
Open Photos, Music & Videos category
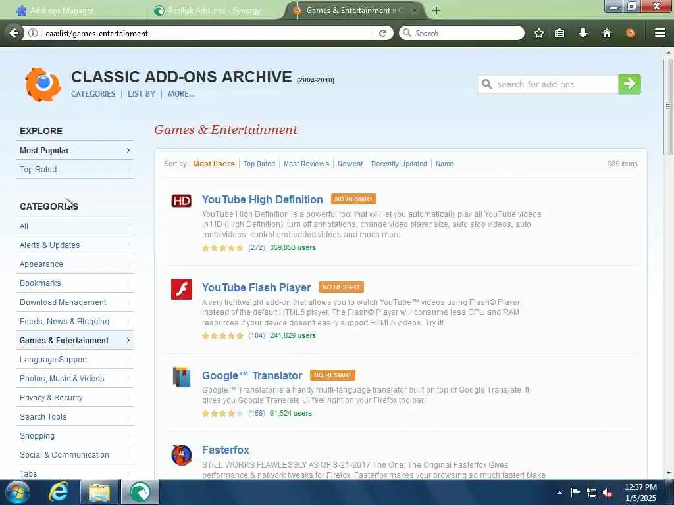pyautogui.click(x=75, y=378)
